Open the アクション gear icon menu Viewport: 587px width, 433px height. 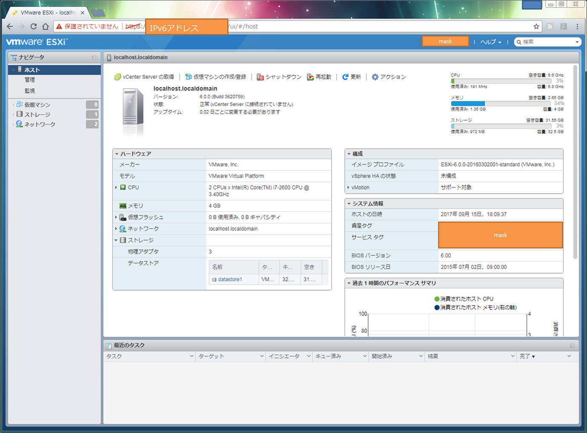(375, 77)
